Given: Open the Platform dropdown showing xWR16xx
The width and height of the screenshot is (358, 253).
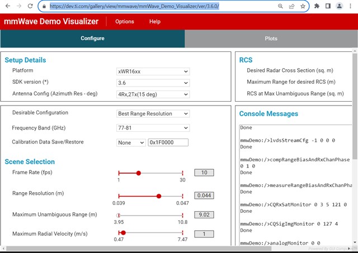Looking at the screenshot, I should click(153, 71).
